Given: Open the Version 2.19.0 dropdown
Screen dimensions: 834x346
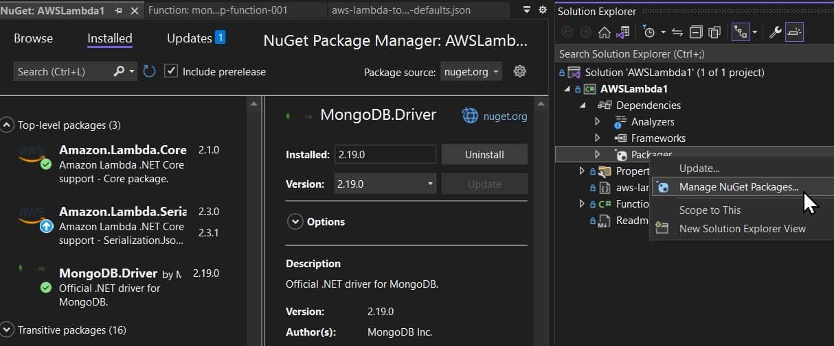Looking at the screenshot, I should [385, 184].
